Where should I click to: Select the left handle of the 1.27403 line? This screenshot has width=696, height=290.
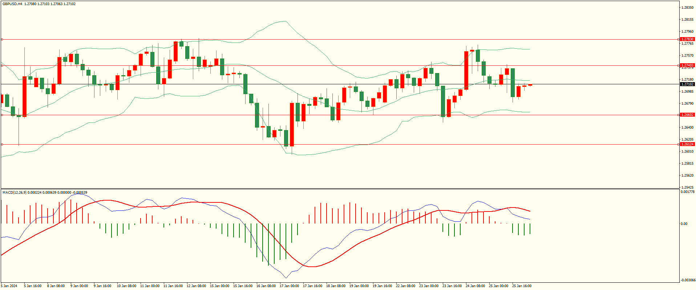pos(2,66)
